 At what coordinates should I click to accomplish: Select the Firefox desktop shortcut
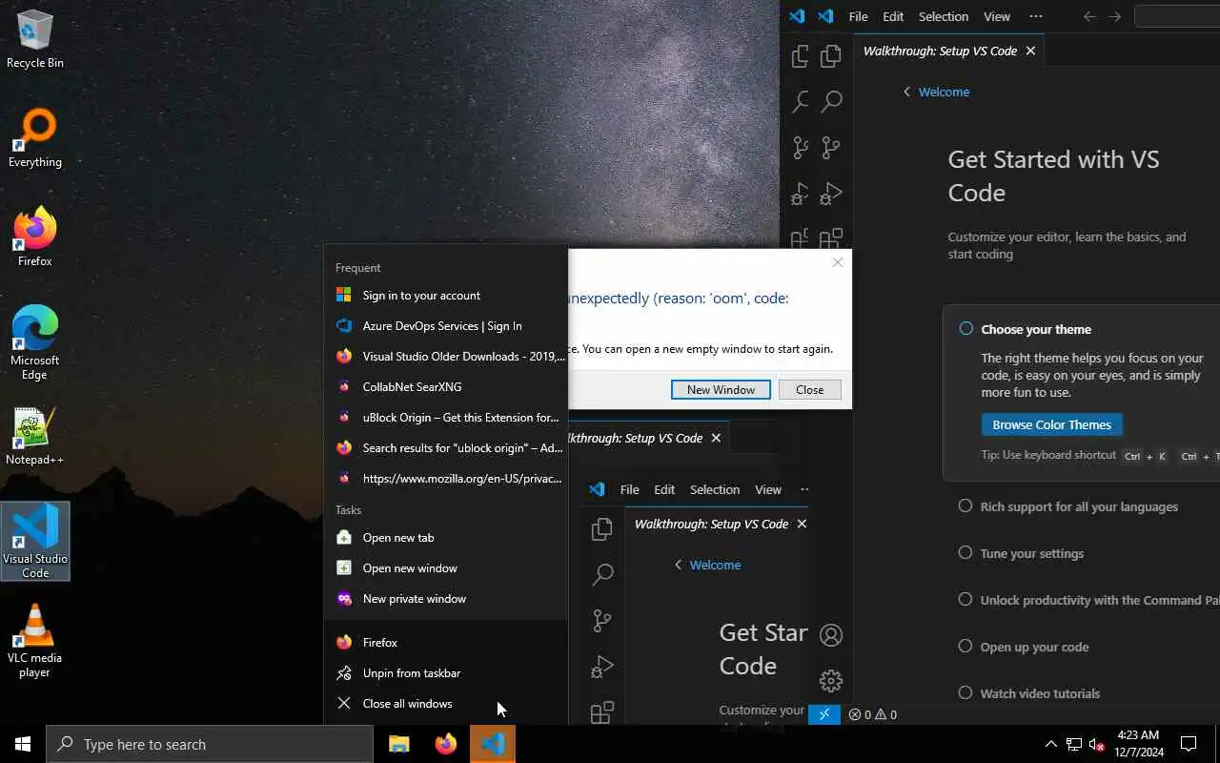[35, 237]
